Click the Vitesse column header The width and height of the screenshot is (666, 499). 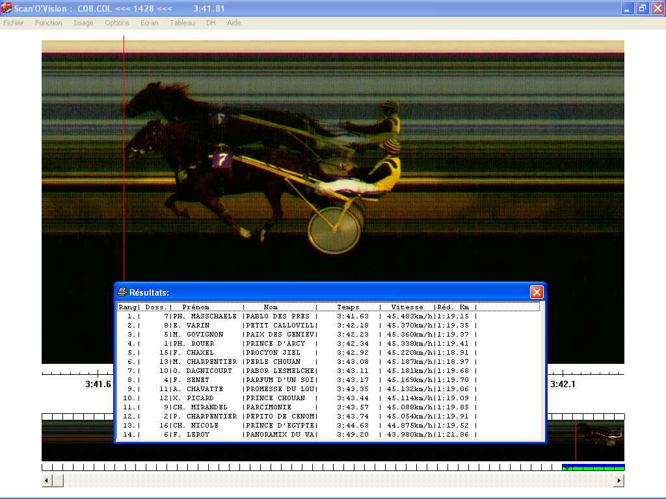click(x=407, y=307)
